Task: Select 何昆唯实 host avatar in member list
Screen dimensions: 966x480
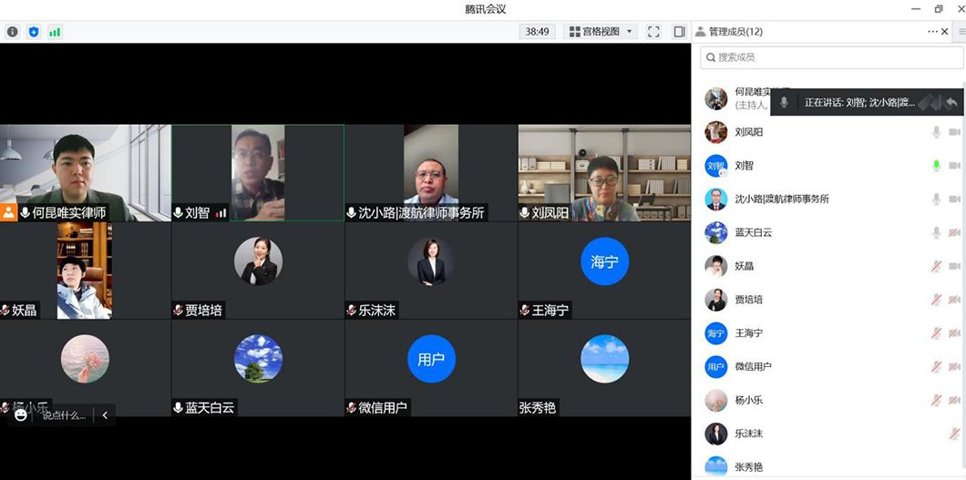Action: (x=716, y=98)
